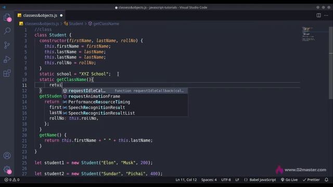Click line number 11 in gutter
Screen dimensions: 333x187
(x=24, y=85)
